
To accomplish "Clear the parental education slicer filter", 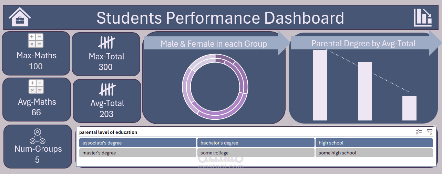I will [x=429, y=132].
